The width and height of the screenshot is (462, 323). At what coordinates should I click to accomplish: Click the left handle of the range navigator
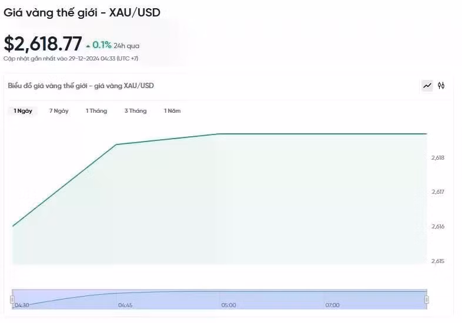coord(12,300)
